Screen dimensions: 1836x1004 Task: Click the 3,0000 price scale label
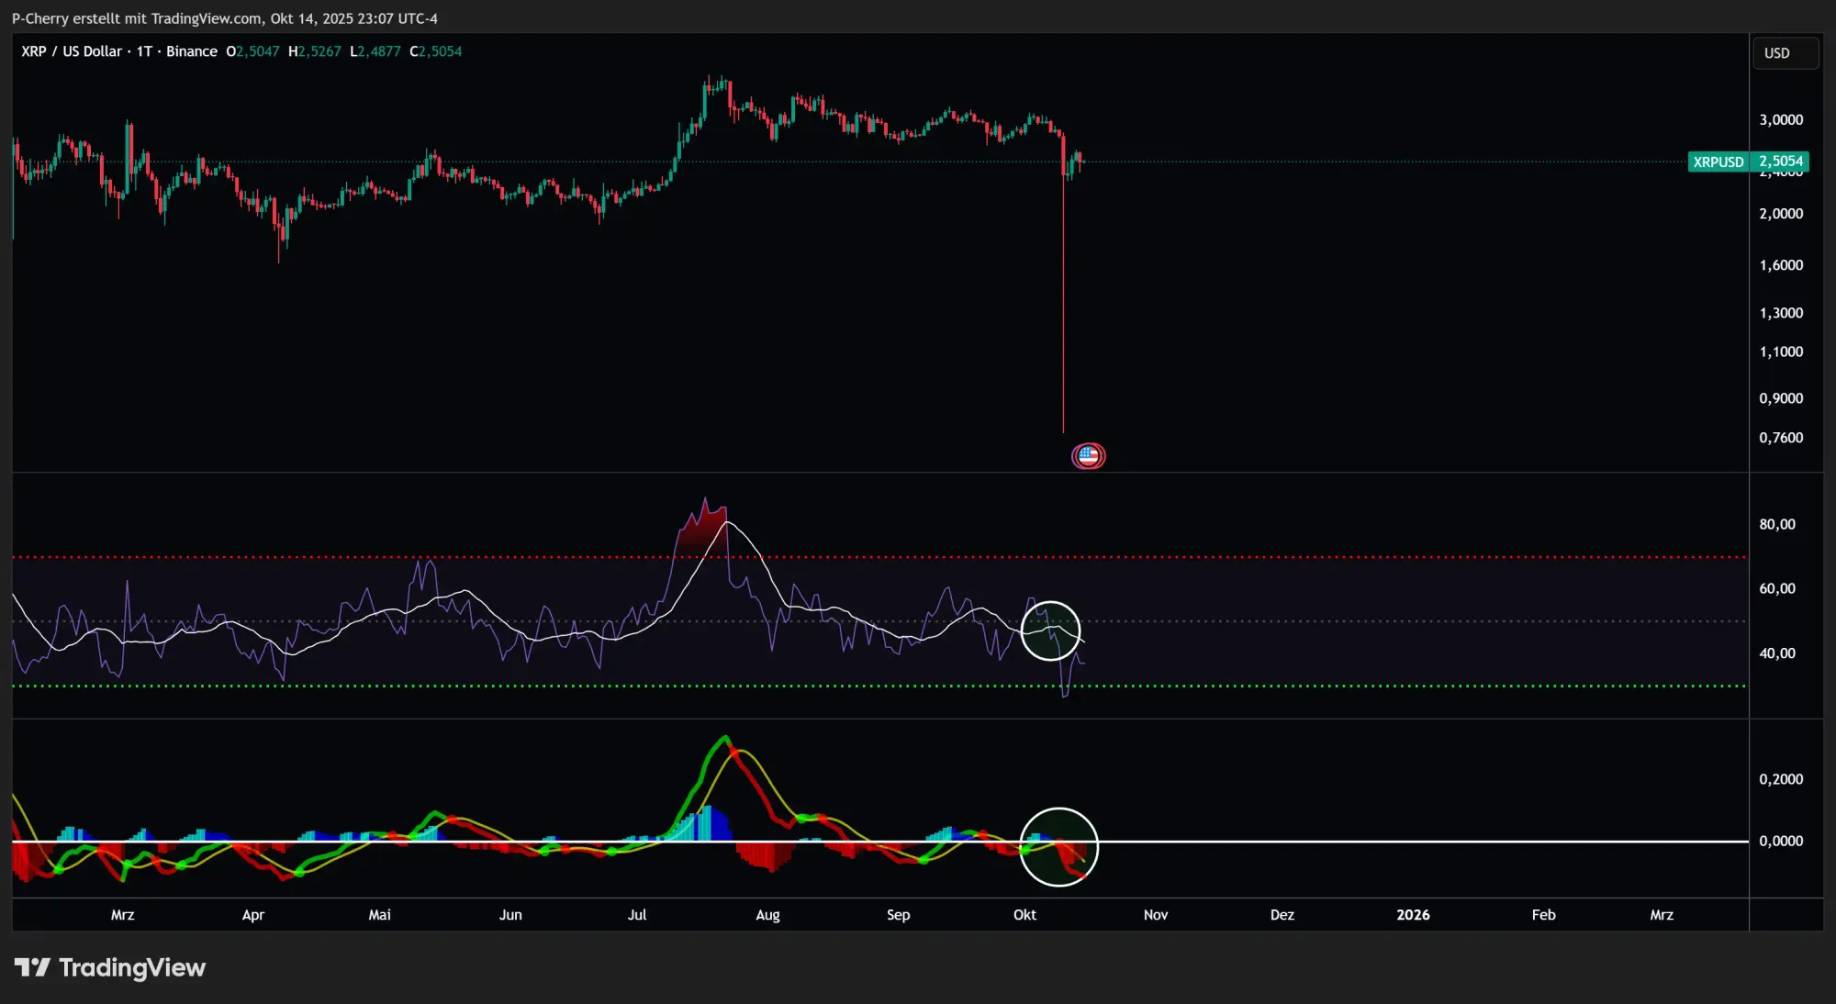(x=1780, y=120)
